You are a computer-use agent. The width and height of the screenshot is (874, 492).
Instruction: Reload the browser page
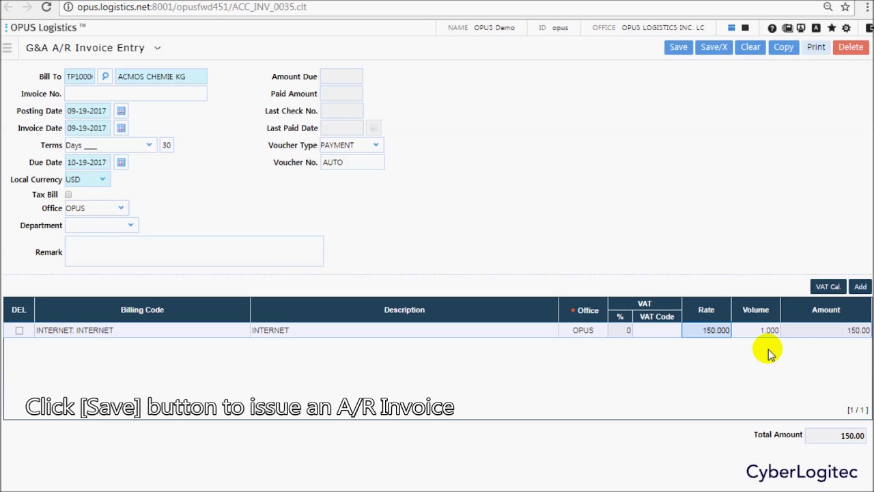pyautogui.click(x=46, y=7)
